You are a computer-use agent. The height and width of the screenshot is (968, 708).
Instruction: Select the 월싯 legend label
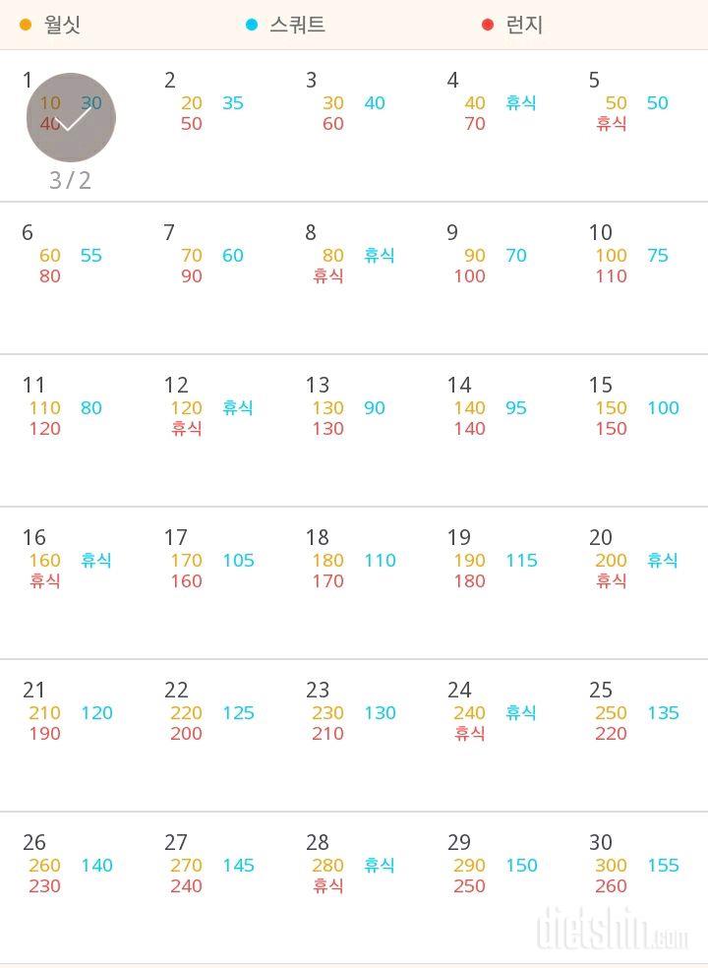pyautogui.click(x=62, y=25)
